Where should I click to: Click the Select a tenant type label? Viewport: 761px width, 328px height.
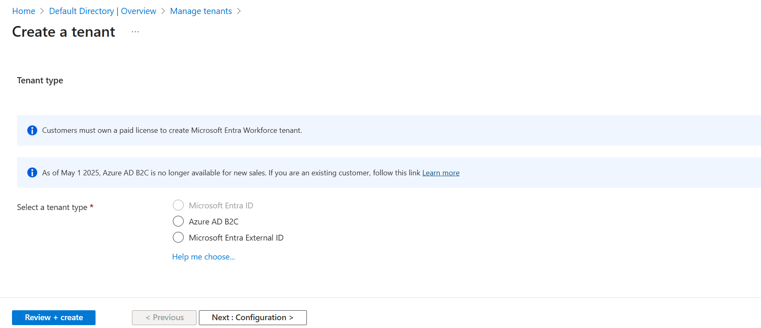[x=52, y=207]
